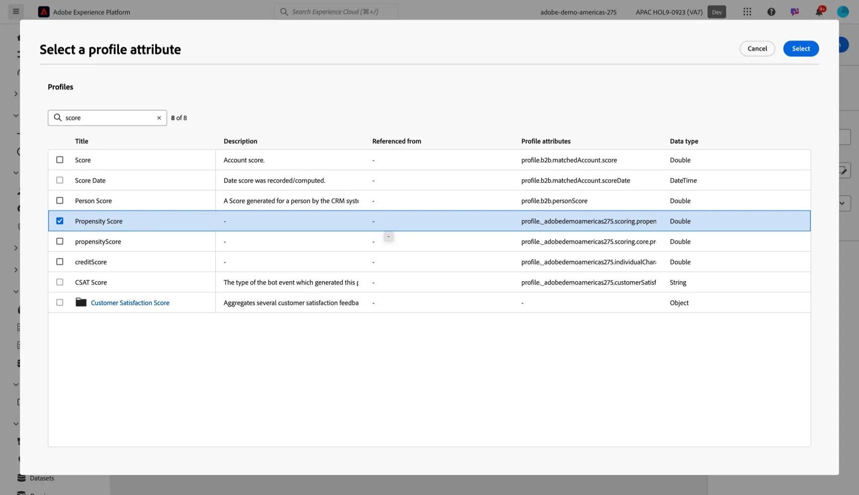Click the Profile attributes column header

tap(546, 141)
